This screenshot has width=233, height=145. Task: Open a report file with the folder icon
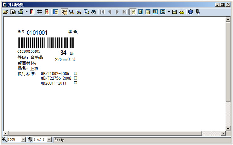click(5, 12)
